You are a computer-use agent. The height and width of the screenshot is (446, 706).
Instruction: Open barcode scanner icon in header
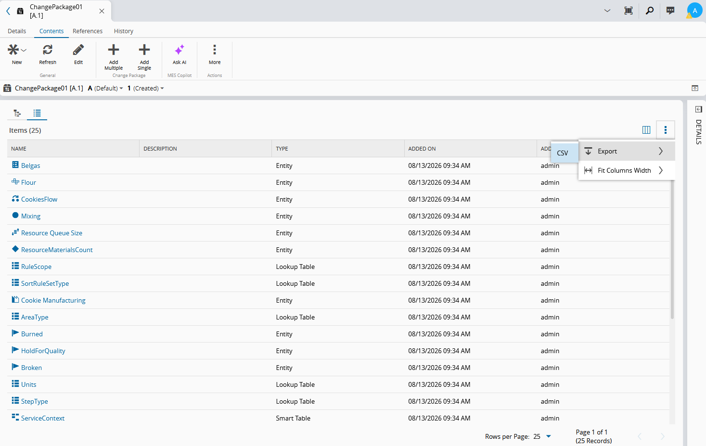(629, 11)
